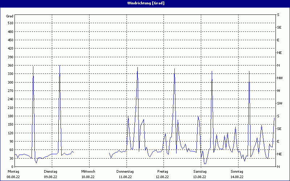
Task: Click the Montag day label
Action: pos(13,171)
